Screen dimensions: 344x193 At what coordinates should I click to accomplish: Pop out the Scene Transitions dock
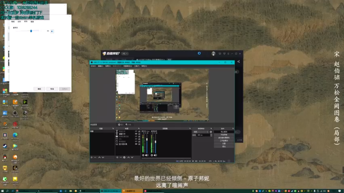point(211,128)
